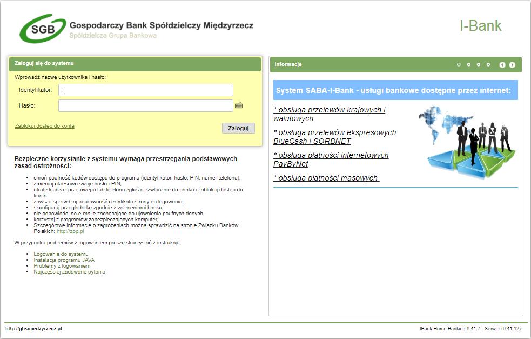Focus the Hasło password field
Image resolution: width=531 pixels, height=339 pixels.
[146, 106]
